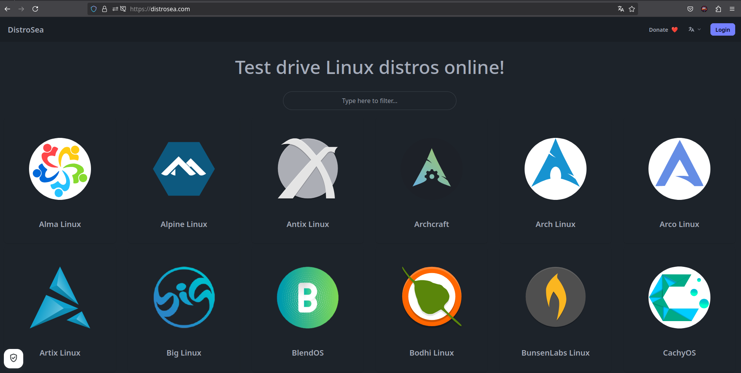The height and width of the screenshot is (373, 741).
Task: Select the Alpine Linux hexagon icon
Action: pos(184,169)
